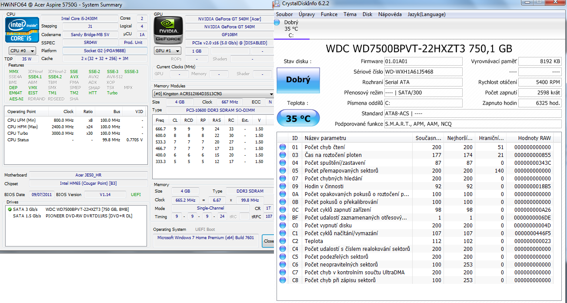Open the CPU #0 selector dropdown
The image size is (567, 303).
click(23, 51)
